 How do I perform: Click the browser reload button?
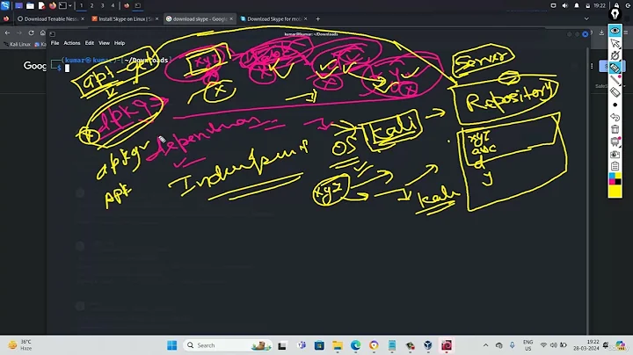31,33
